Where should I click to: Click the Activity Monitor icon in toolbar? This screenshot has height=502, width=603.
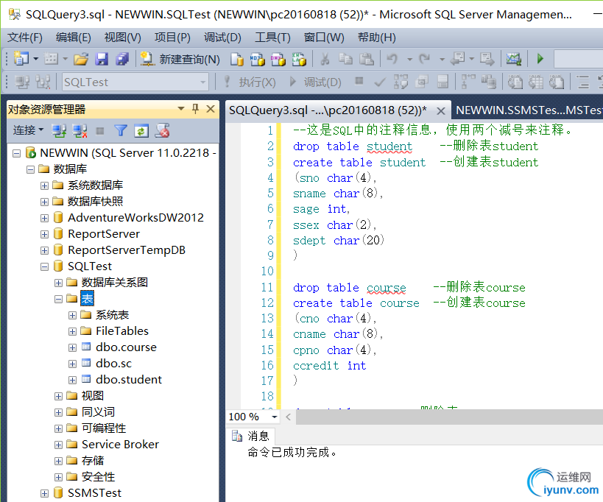click(x=513, y=59)
